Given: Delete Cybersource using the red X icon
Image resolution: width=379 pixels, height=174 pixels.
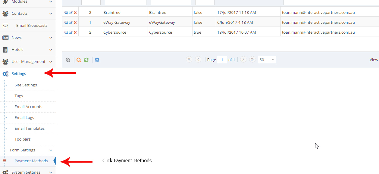Looking at the screenshot, I should point(75,32).
